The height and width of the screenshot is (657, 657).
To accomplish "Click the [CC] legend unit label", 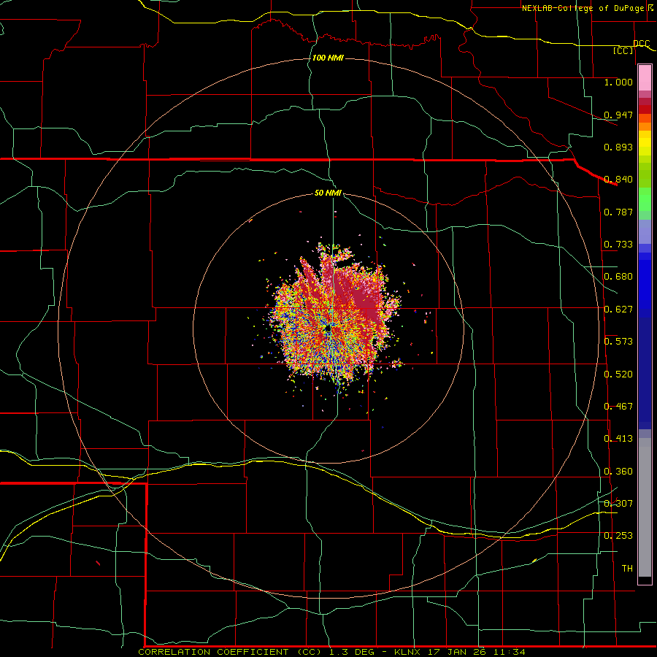I will 623,50.
